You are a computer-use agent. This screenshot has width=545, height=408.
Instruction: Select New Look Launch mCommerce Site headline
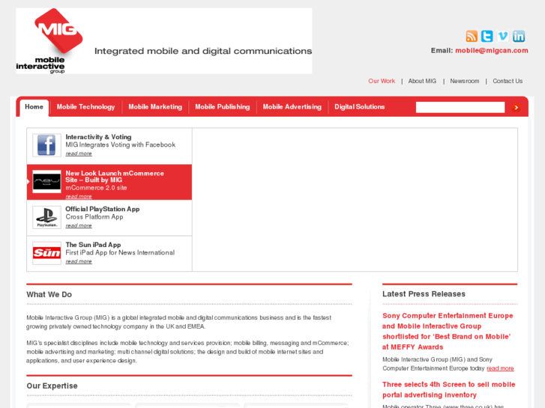(x=115, y=177)
